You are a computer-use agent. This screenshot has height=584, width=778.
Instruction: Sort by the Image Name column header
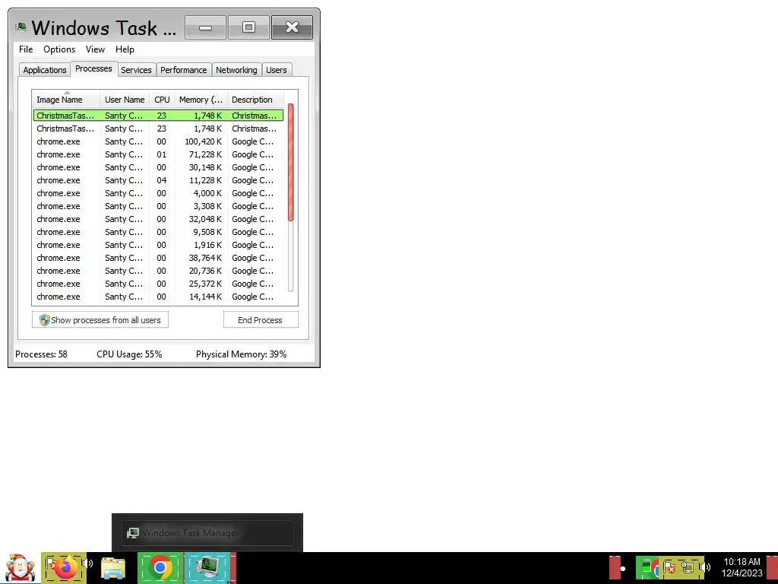tap(67, 100)
